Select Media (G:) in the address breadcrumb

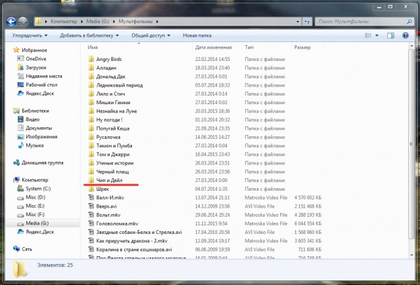pos(98,22)
